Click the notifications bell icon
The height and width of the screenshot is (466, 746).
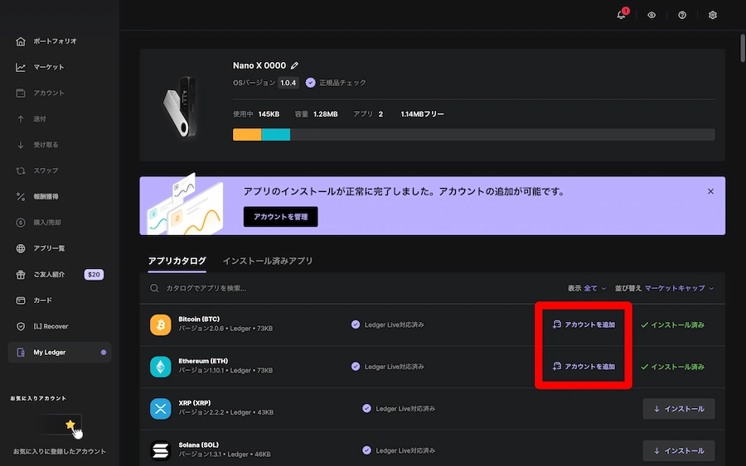coord(622,15)
